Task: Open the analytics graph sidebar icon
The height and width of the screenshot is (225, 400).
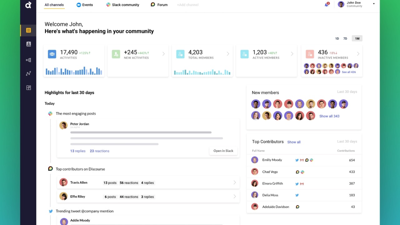Action: pos(28,74)
